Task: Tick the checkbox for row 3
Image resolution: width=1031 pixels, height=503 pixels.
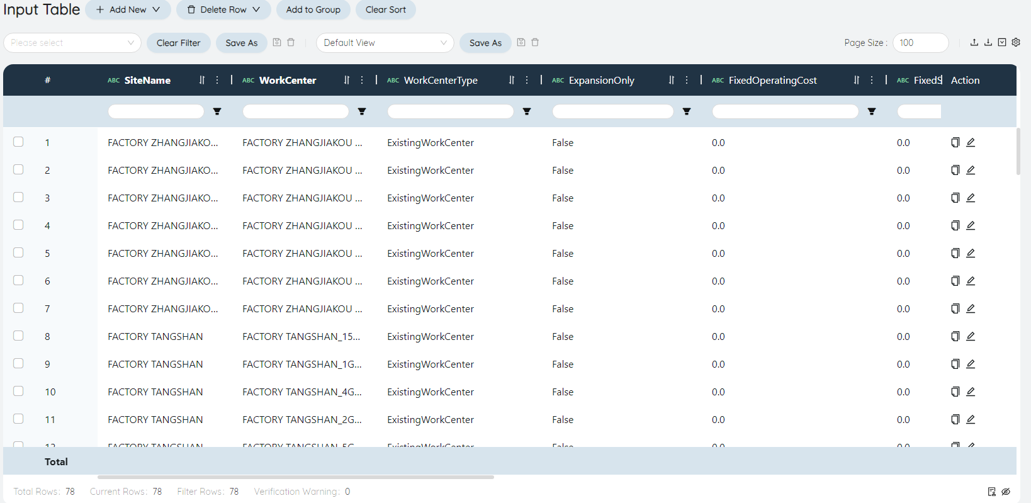Action: [x=18, y=197]
